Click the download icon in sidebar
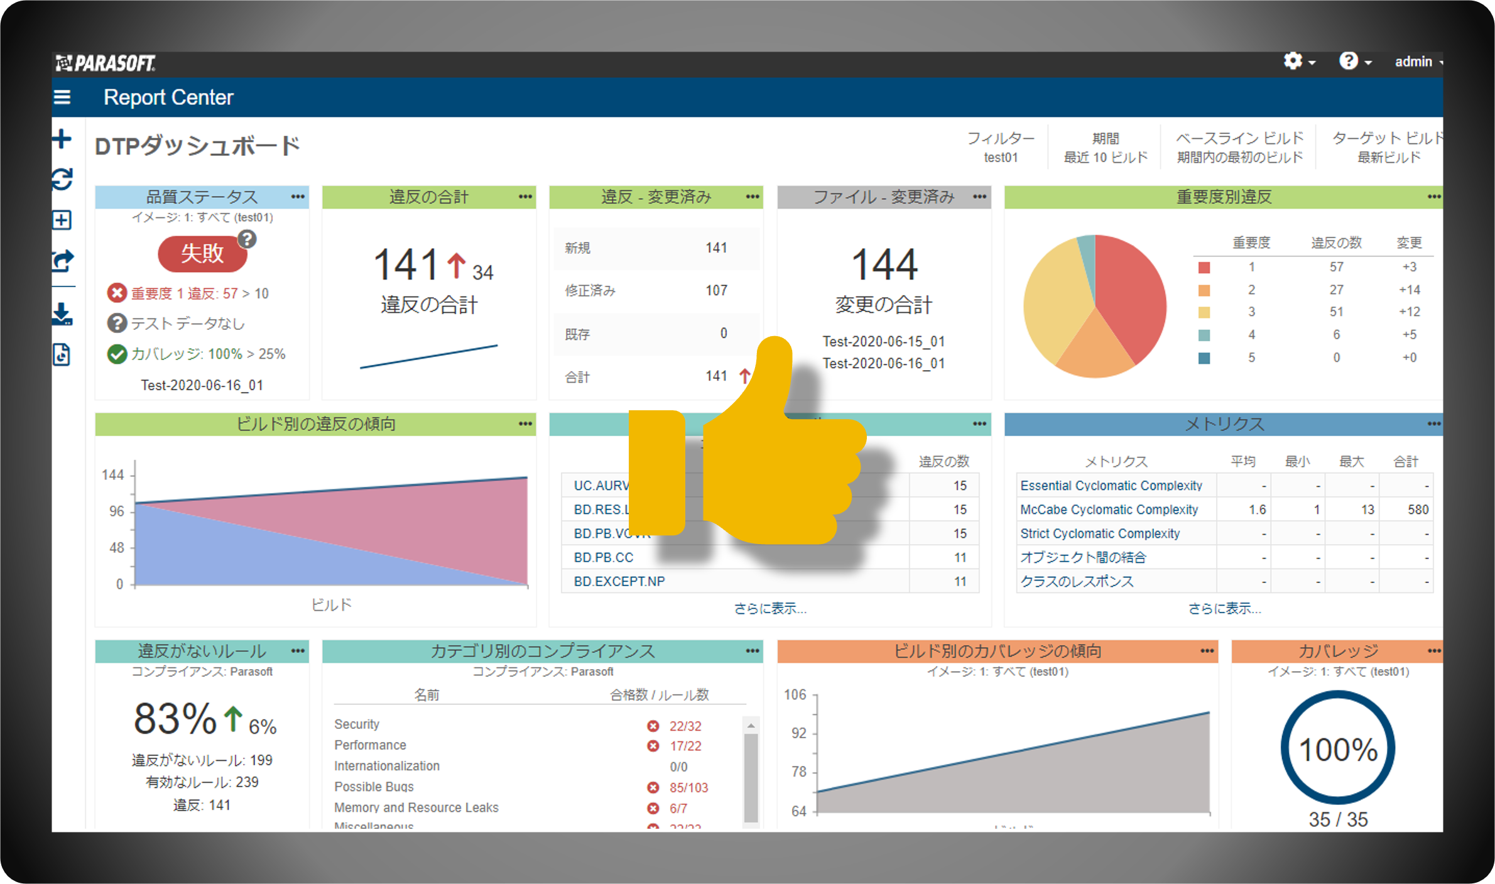Screen dimensions: 1495x884 click(62, 314)
